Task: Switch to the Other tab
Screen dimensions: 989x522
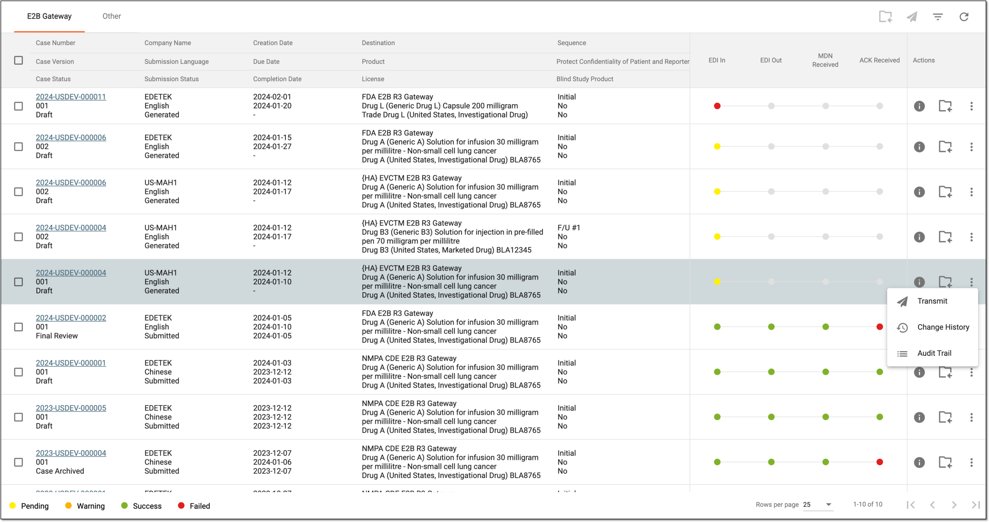Action: [x=112, y=16]
